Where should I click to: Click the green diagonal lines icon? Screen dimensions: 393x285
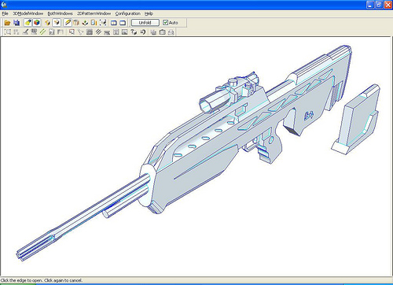click(x=42, y=32)
